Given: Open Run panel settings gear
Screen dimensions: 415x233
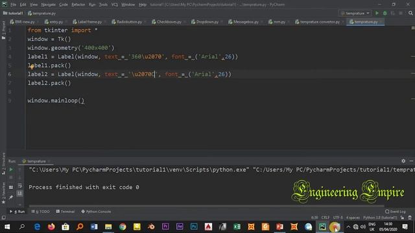Looking at the screenshot, I should (x=403, y=161).
